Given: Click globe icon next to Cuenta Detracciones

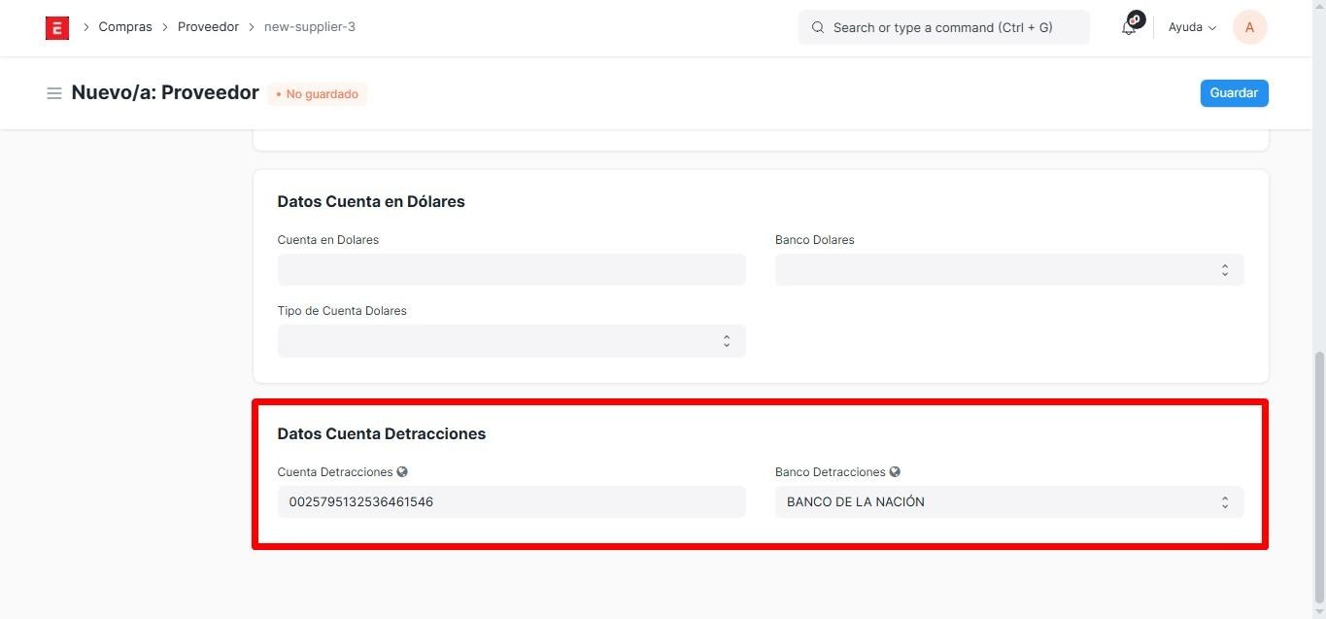Looking at the screenshot, I should 402,472.
